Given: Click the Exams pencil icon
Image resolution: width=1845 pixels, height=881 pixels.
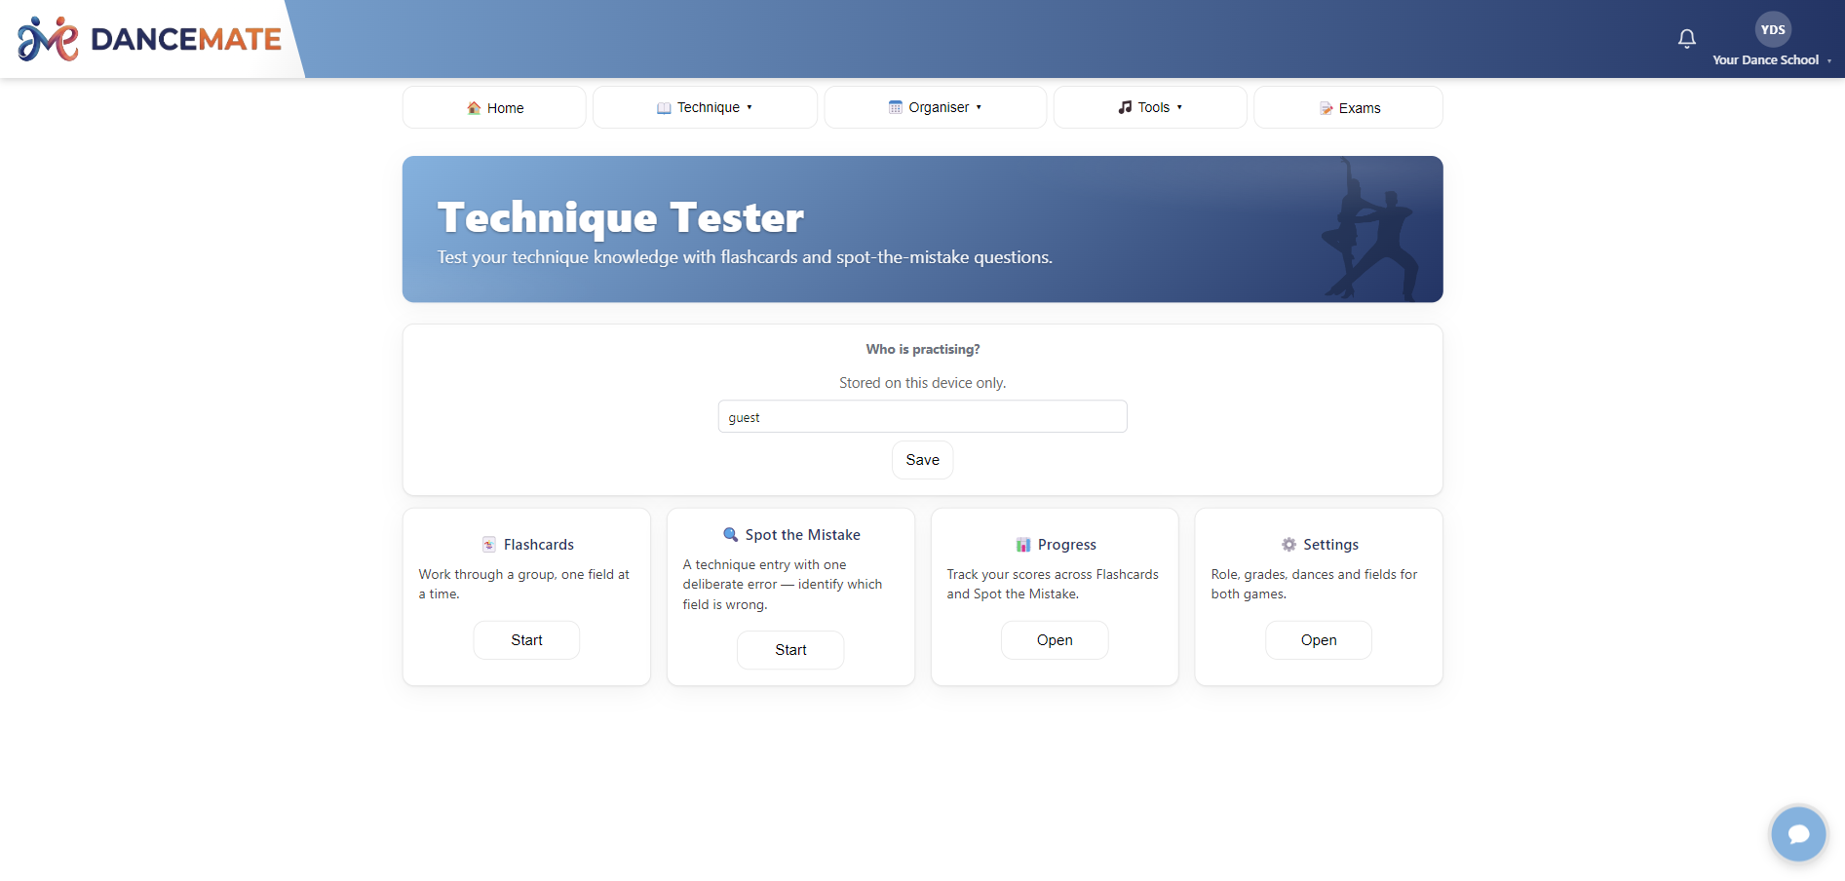Looking at the screenshot, I should coord(1326,108).
